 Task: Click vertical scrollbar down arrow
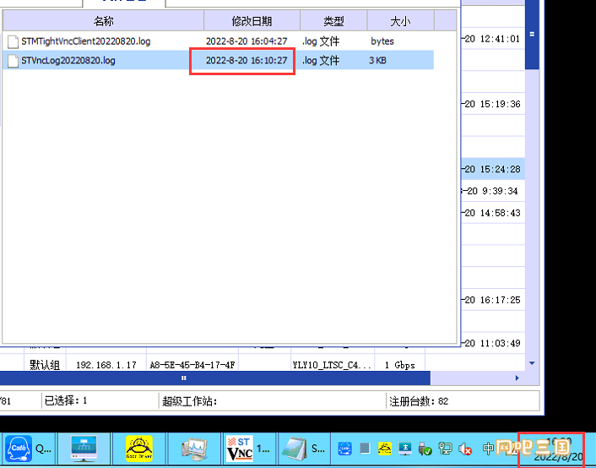pyautogui.click(x=532, y=363)
